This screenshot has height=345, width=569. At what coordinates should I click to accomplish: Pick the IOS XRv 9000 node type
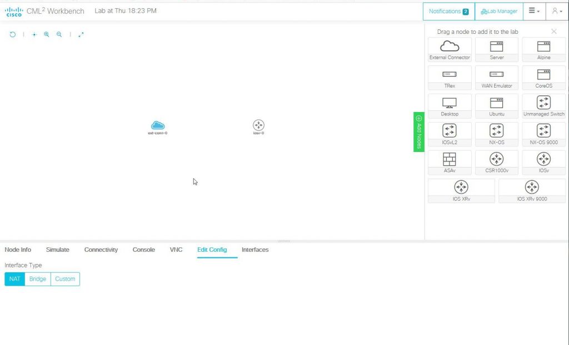532,191
